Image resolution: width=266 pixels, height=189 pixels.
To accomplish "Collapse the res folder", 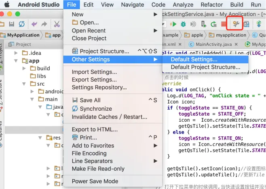I will (x=40, y=137).
